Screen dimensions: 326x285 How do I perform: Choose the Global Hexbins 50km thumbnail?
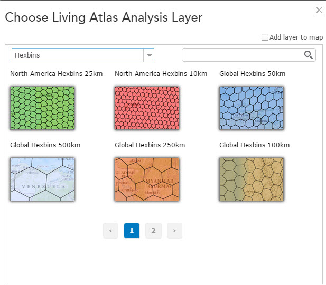(252, 108)
